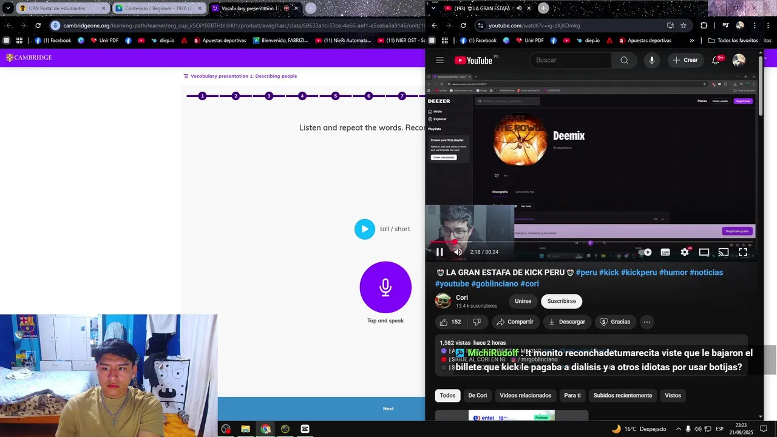Go to step 7 in the progress tracker
The height and width of the screenshot is (437, 777).
402,96
